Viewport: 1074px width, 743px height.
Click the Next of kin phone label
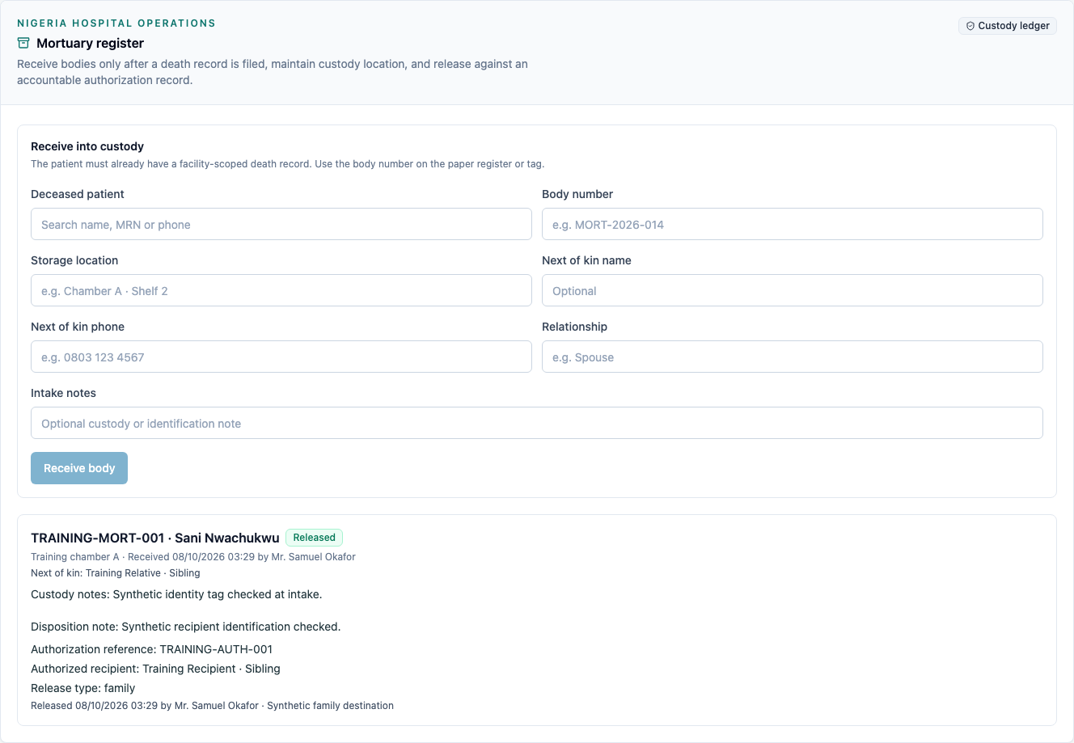78,327
